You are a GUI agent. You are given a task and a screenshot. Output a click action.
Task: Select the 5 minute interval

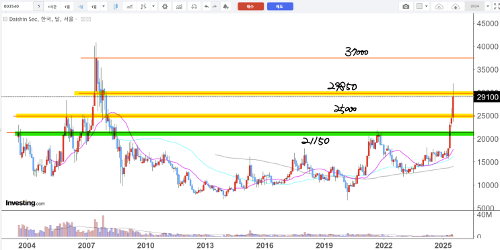(x=38, y=6)
